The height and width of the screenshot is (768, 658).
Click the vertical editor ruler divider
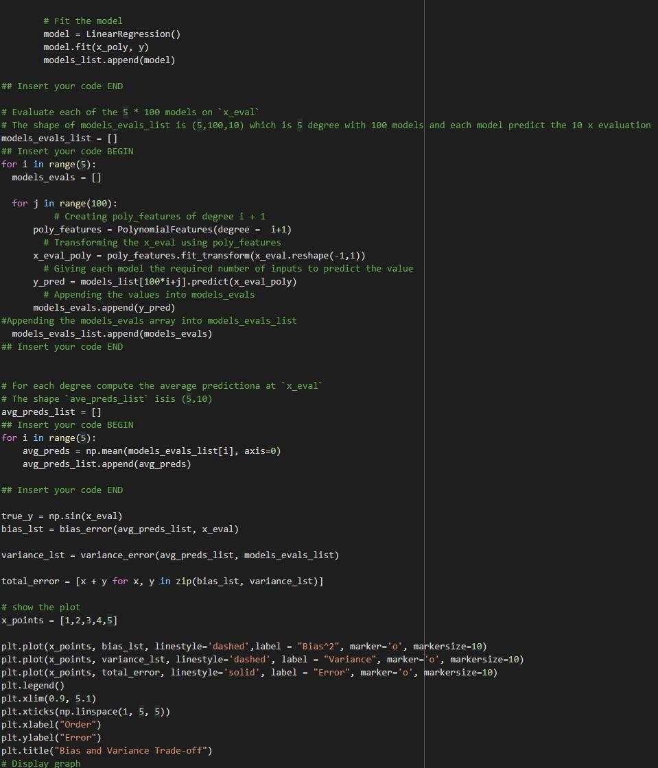point(424,384)
